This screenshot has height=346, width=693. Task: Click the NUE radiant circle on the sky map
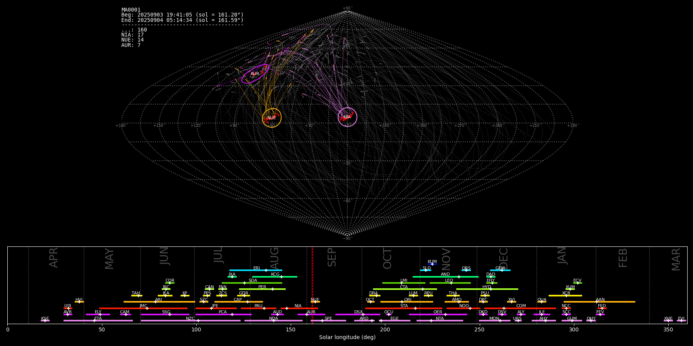272,118
